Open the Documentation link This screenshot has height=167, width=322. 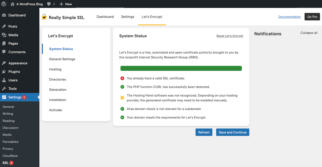(290, 17)
